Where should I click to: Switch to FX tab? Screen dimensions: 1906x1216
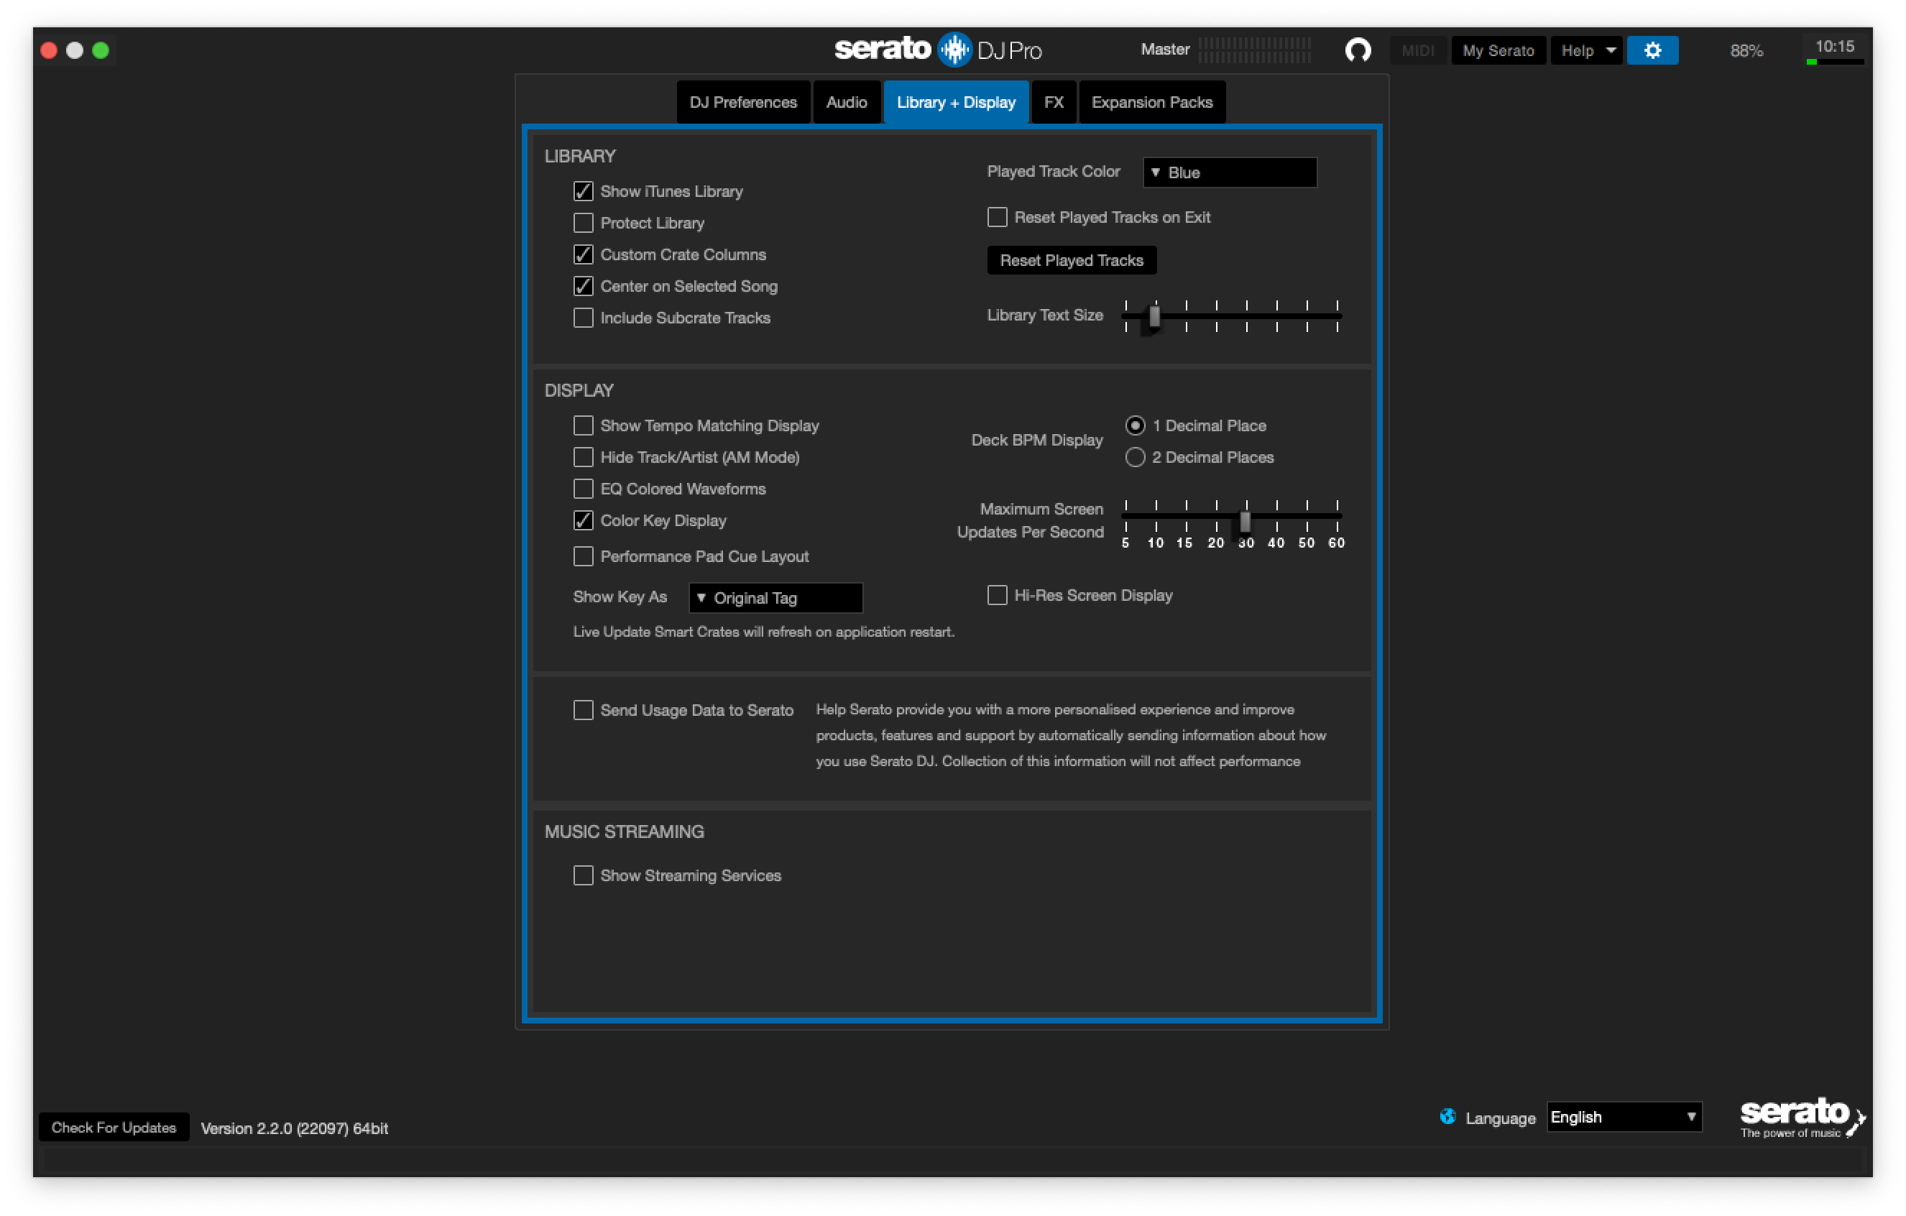point(1054,101)
